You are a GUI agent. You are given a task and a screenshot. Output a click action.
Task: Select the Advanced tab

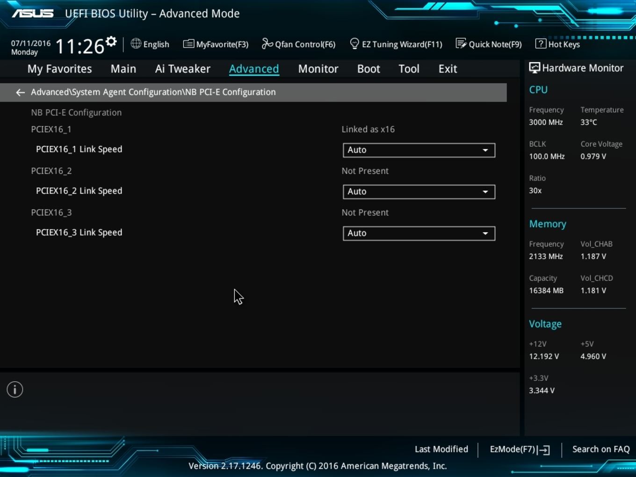point(254,69)
